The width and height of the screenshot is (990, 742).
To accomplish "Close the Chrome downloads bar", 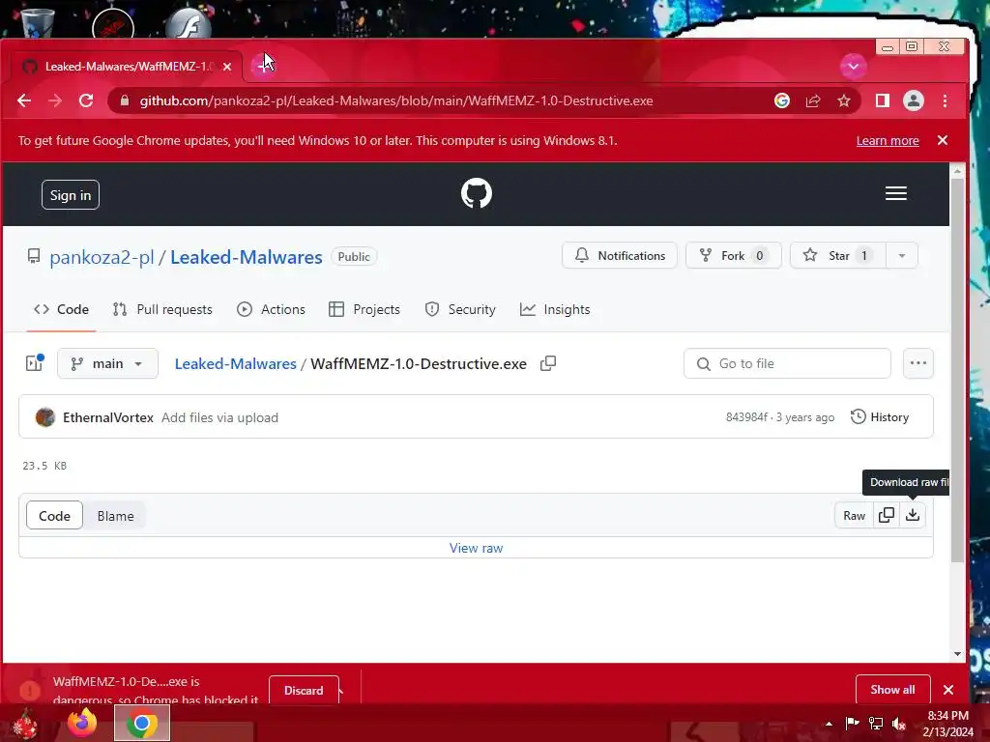I will click(948, 690).
